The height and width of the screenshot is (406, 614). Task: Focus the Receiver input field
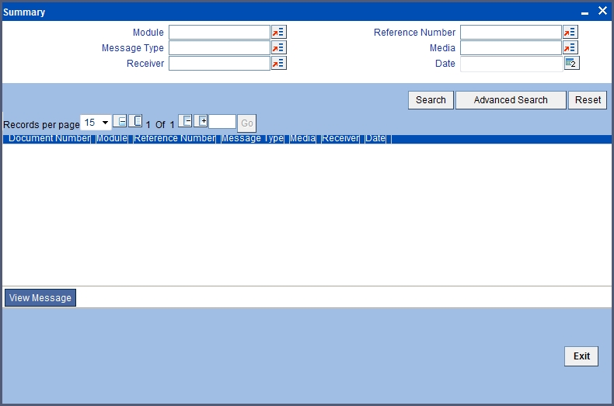coord(219,64)
